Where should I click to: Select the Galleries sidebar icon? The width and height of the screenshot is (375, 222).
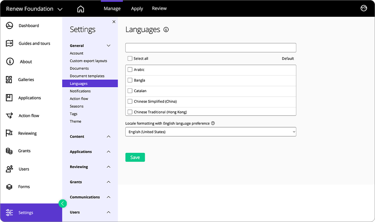(x=9, y=80)
